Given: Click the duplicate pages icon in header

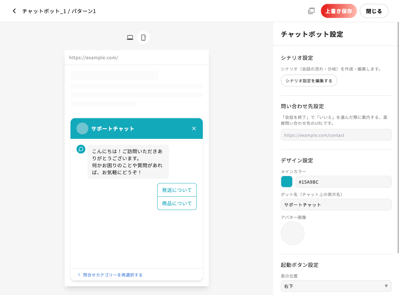Looking at the screenshot, I should point(311,11).
